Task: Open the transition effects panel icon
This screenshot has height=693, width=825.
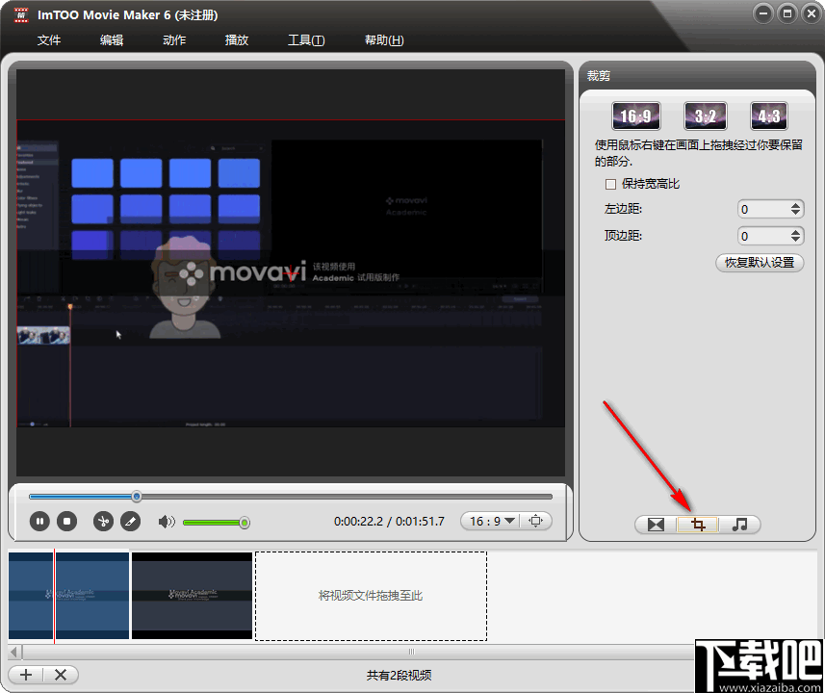Action: pyautogui.click(x=654, y=524)
